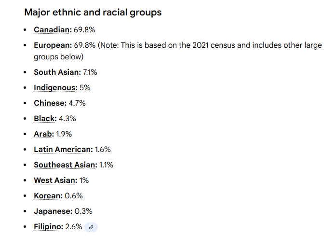The image size is (335, 236).
Task: Click the 2021 census note text
Action: click(x=207, y=45)
